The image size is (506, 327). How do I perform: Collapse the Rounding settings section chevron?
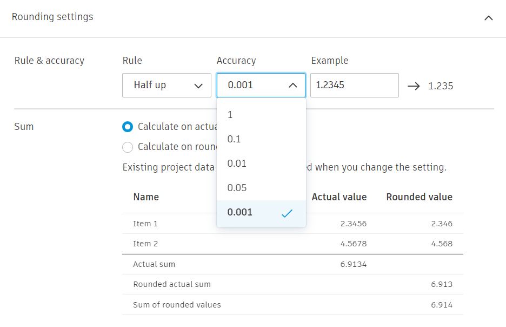click(488, 18)
